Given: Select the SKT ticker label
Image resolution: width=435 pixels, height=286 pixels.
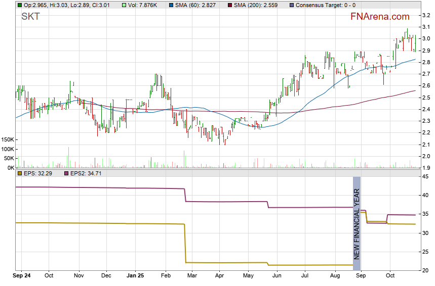Looking at the screenshot, I should click(x=30, y=17).
